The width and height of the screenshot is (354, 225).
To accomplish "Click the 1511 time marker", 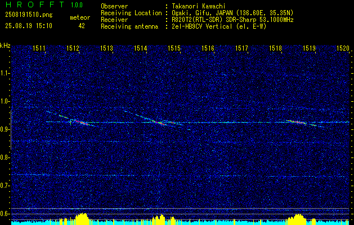I will point(39,48).
